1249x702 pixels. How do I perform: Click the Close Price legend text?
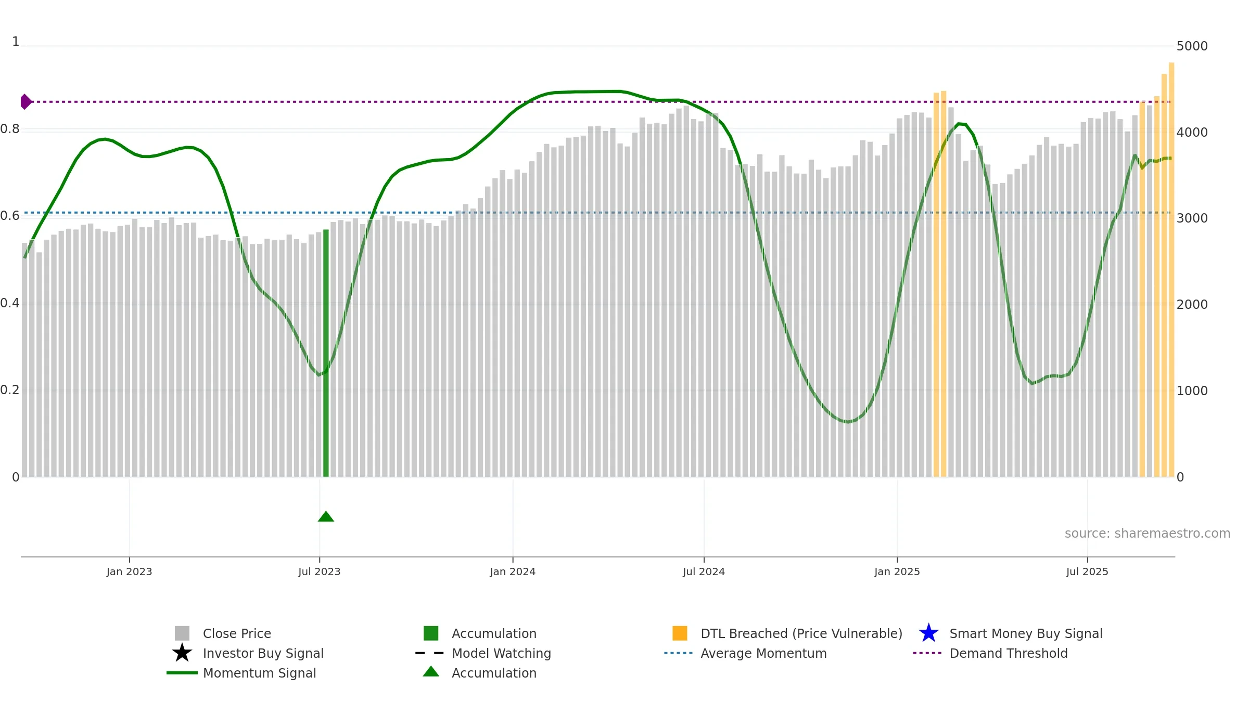click(237, 633)
